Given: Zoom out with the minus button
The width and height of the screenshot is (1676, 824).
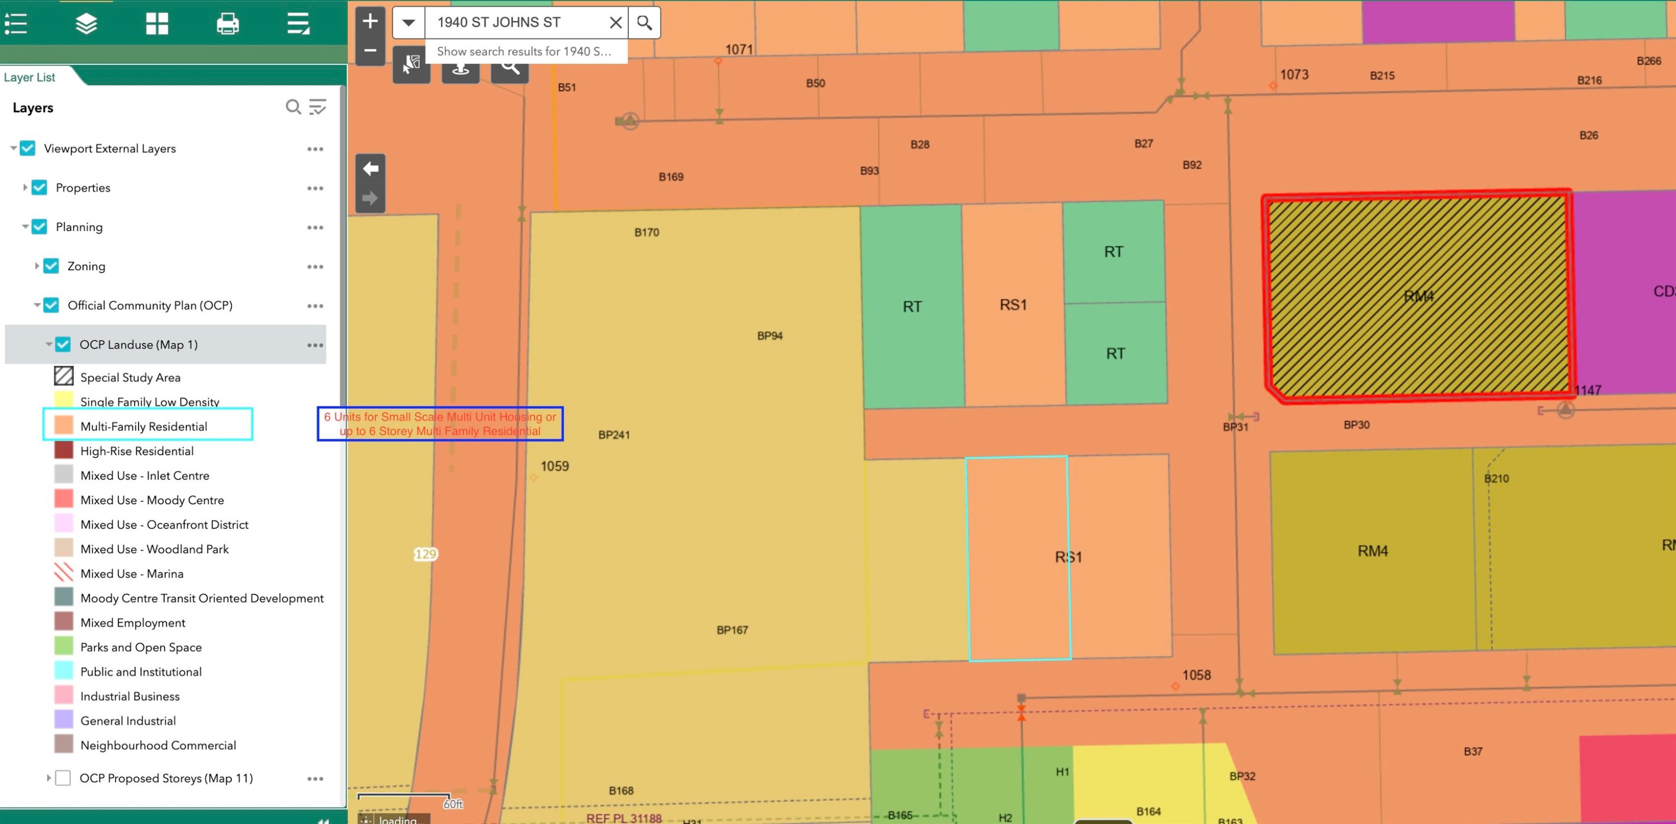Looking at the screenshot, I should point(370,51).
